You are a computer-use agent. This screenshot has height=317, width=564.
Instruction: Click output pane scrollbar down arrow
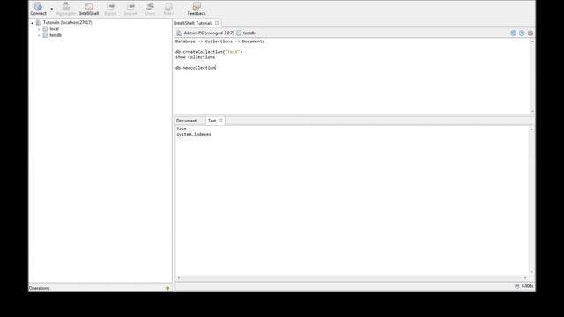pyautogui.click(x=531, y=272)
